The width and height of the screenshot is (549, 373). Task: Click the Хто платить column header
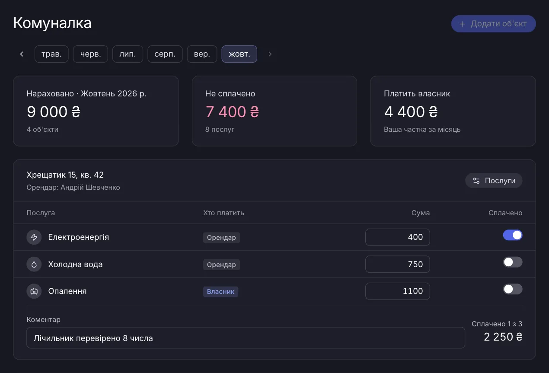(x=223, y=213)
